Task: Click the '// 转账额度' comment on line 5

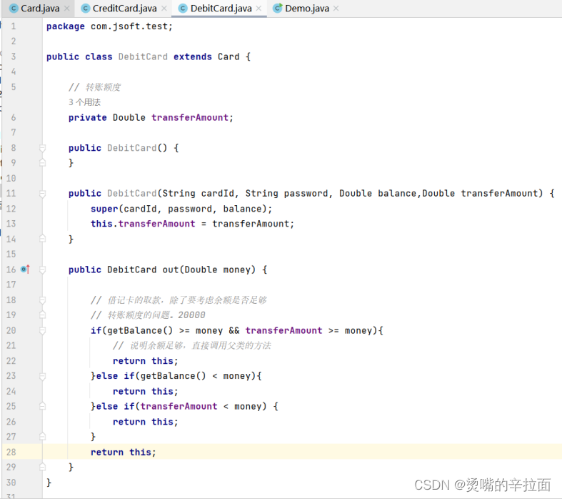Action: pyautogui.click(x=95, y=87)
